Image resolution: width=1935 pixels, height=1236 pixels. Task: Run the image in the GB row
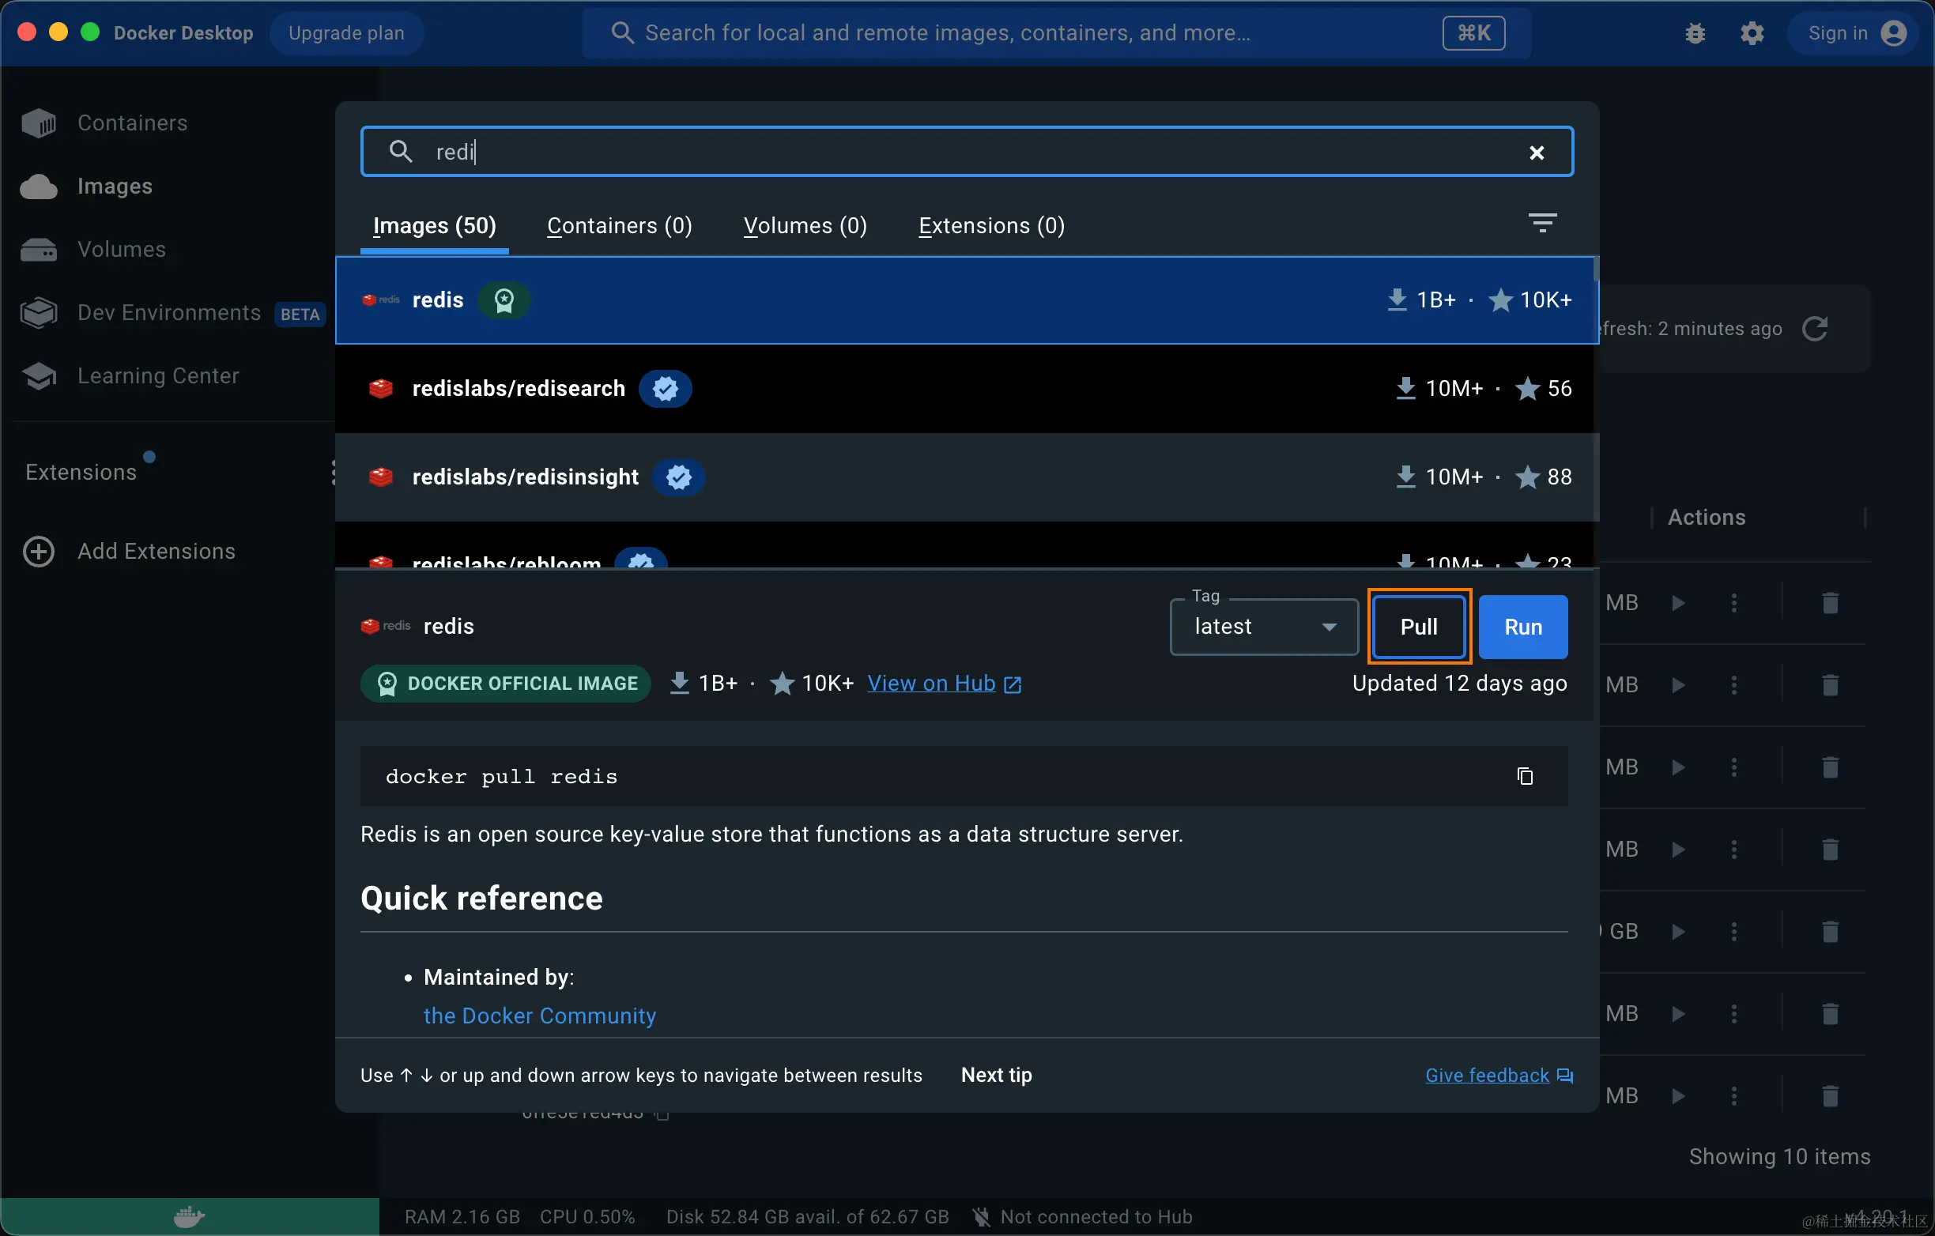coord(1679,933)
